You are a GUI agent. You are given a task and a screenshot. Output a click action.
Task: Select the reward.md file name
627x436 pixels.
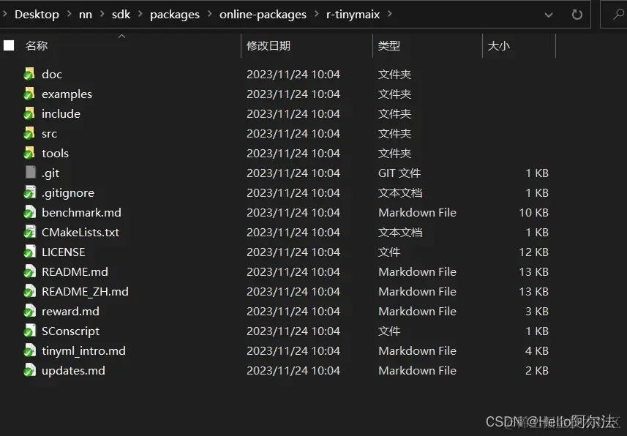pyautogui.click(x=70, y=311)
